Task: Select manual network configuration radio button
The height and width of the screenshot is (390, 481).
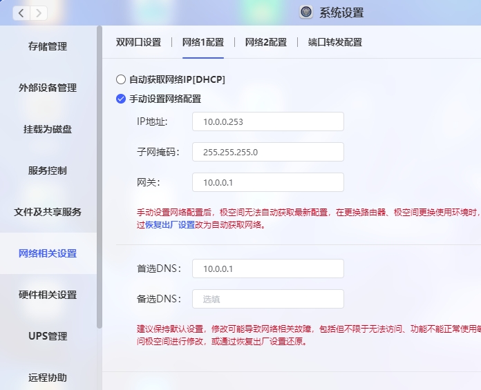Action: 121,99
